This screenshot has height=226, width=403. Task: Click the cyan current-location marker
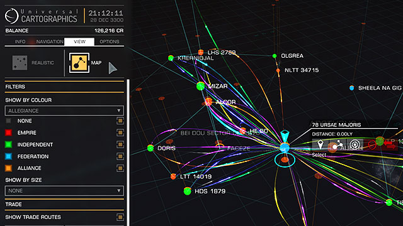point(285,136)
